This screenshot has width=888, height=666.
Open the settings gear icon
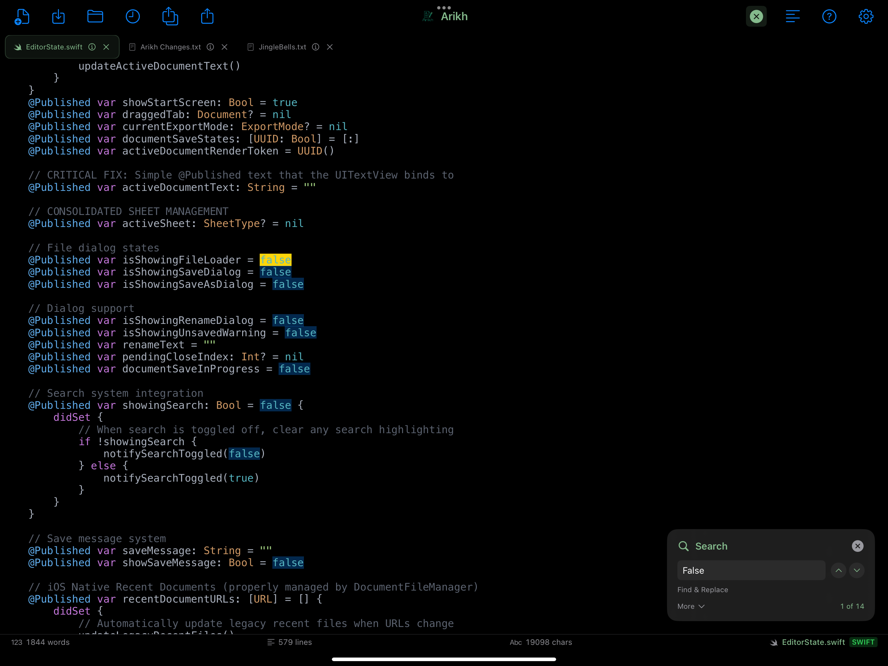coord(866,17)
